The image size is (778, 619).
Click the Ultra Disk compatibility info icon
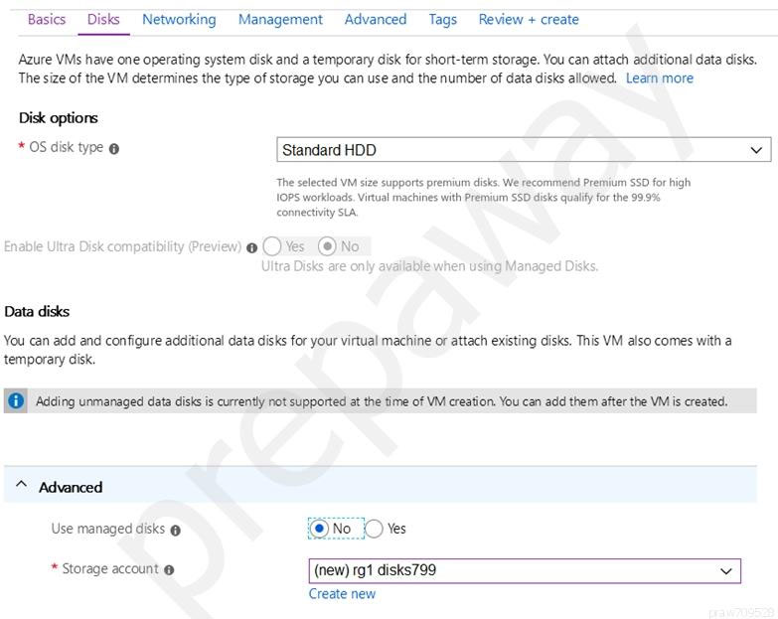252,247
